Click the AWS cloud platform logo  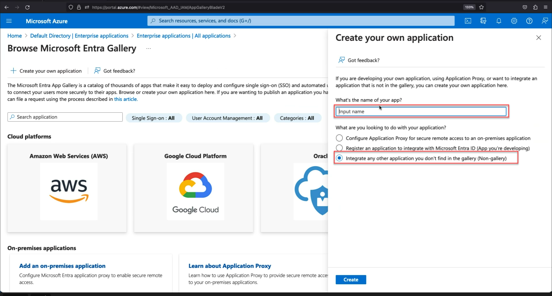69,191
